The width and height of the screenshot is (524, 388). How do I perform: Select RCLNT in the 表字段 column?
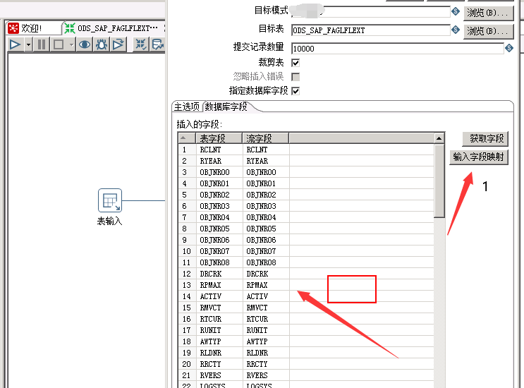pyautogui.click(x=219, y=150)
